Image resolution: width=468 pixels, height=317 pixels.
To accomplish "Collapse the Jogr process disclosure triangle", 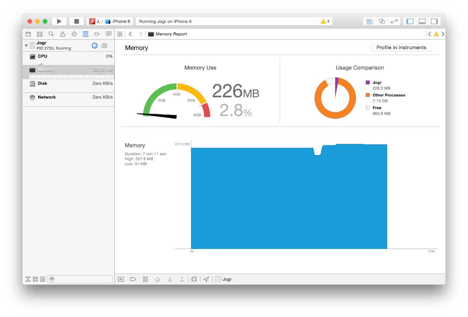I will [x=26, y=45].
